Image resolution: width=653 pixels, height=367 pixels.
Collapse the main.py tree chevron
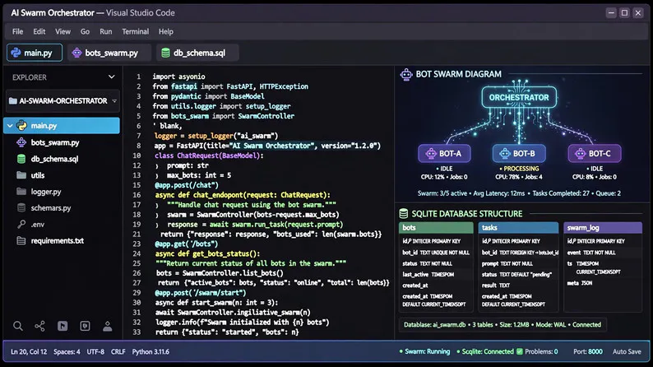coord(10,125)
